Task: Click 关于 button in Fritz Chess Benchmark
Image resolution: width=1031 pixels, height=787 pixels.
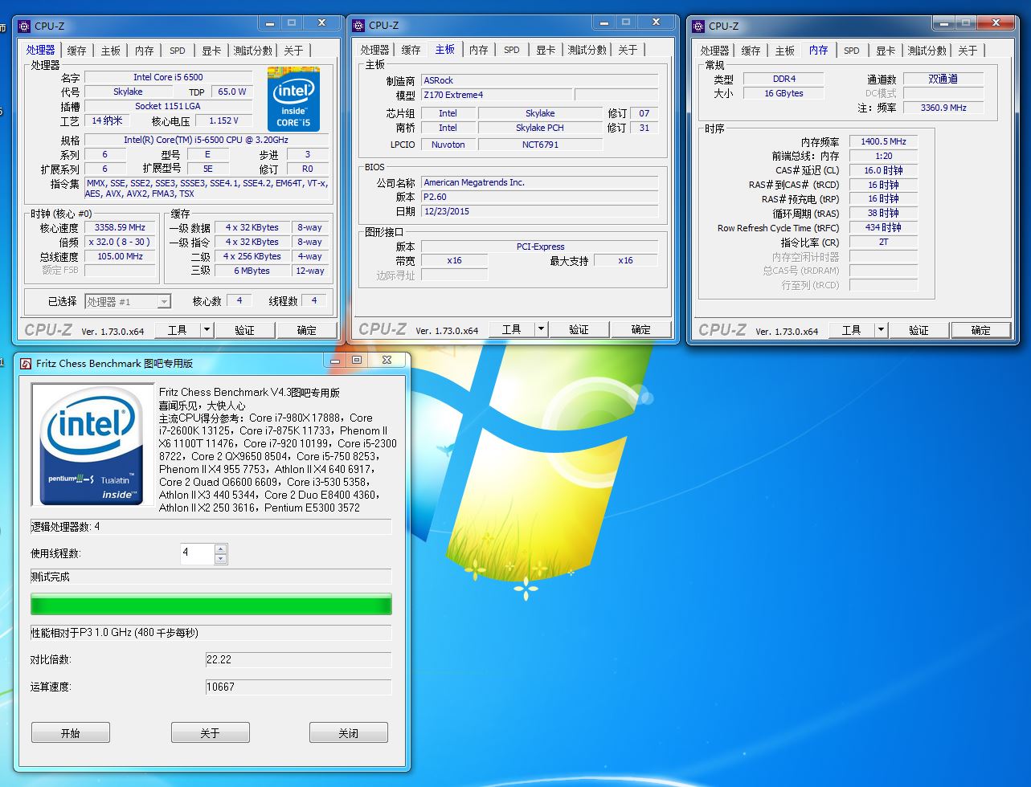Action: 210,732
